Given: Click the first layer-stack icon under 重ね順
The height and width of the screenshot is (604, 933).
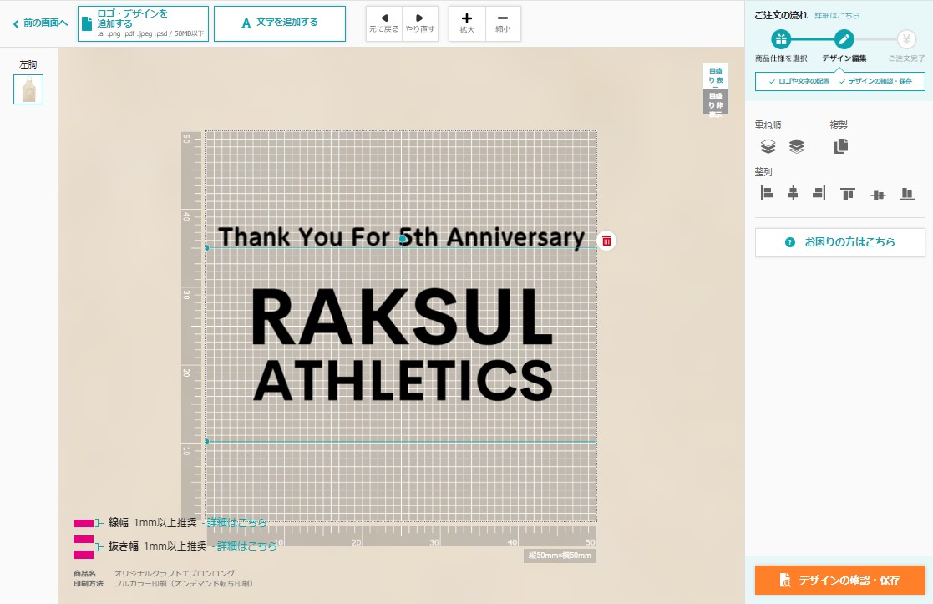Looking at the screenshot, I should click(x=768, y=146).
